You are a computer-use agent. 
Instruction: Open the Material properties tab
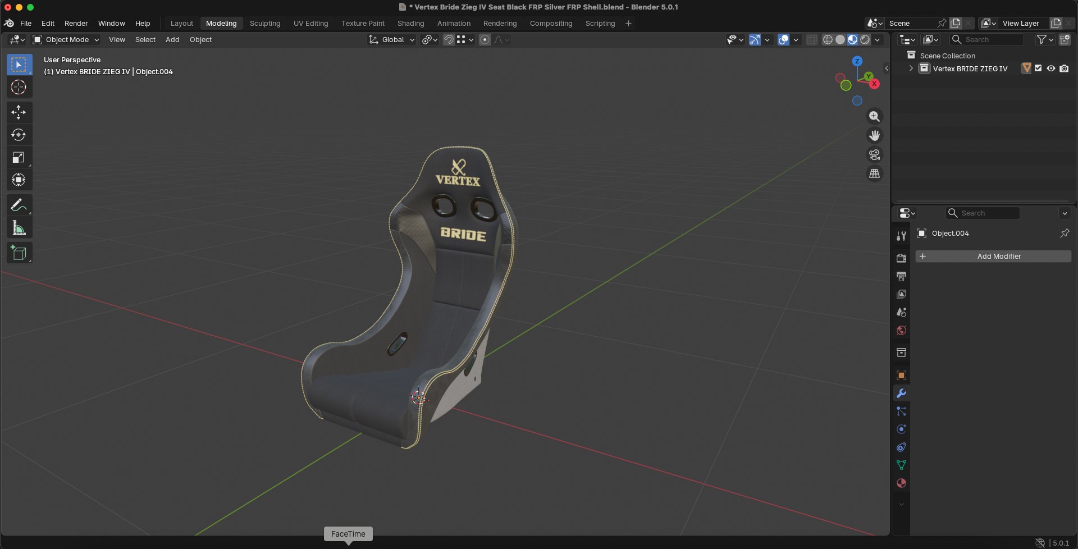(x=901, y=483)
